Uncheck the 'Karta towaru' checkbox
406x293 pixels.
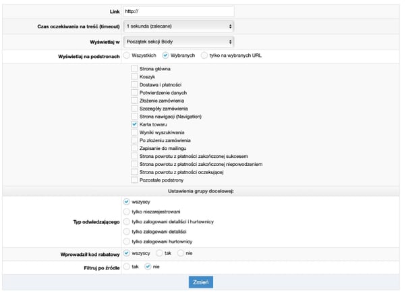tap(135, 125)
